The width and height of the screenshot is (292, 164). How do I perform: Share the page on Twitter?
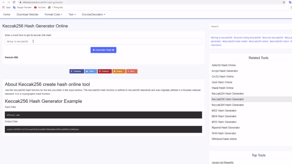click(x=91, y=71)
